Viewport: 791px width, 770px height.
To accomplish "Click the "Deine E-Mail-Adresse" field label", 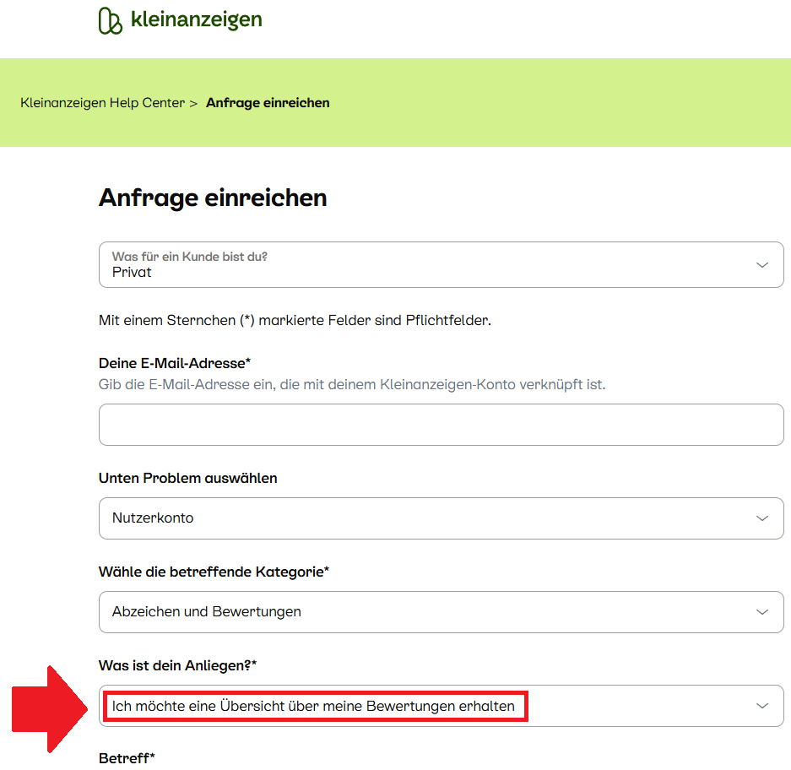I will pyautogui.click(x=175, y=363).
